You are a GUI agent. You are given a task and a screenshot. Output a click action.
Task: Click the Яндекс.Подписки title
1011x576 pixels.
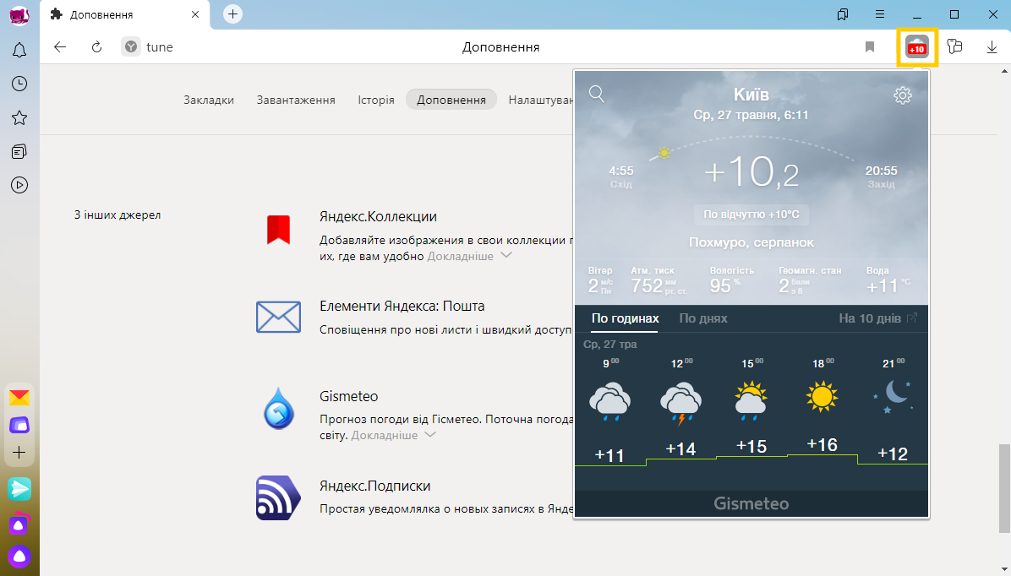pyautogui.click(x=374, y=486)
